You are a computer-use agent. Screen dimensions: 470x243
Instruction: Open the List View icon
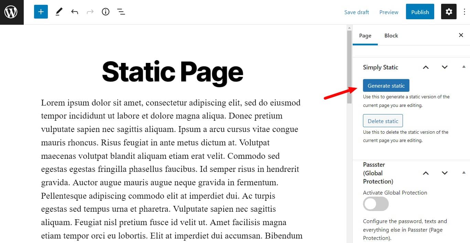coord(121,12)
